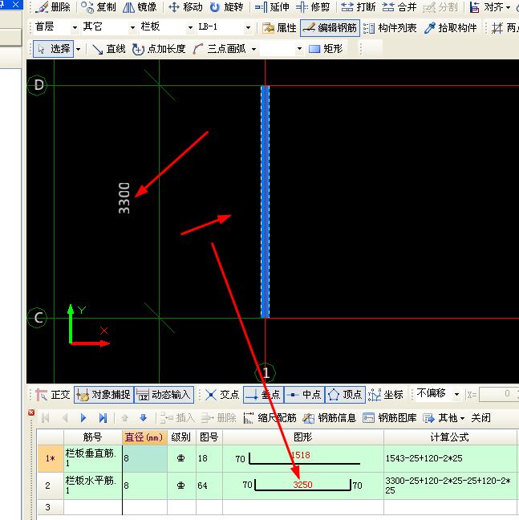Click the 计算公式 column header
Image resolution: width=519 pixels, height=520 pixels.
tap(449, 437)
